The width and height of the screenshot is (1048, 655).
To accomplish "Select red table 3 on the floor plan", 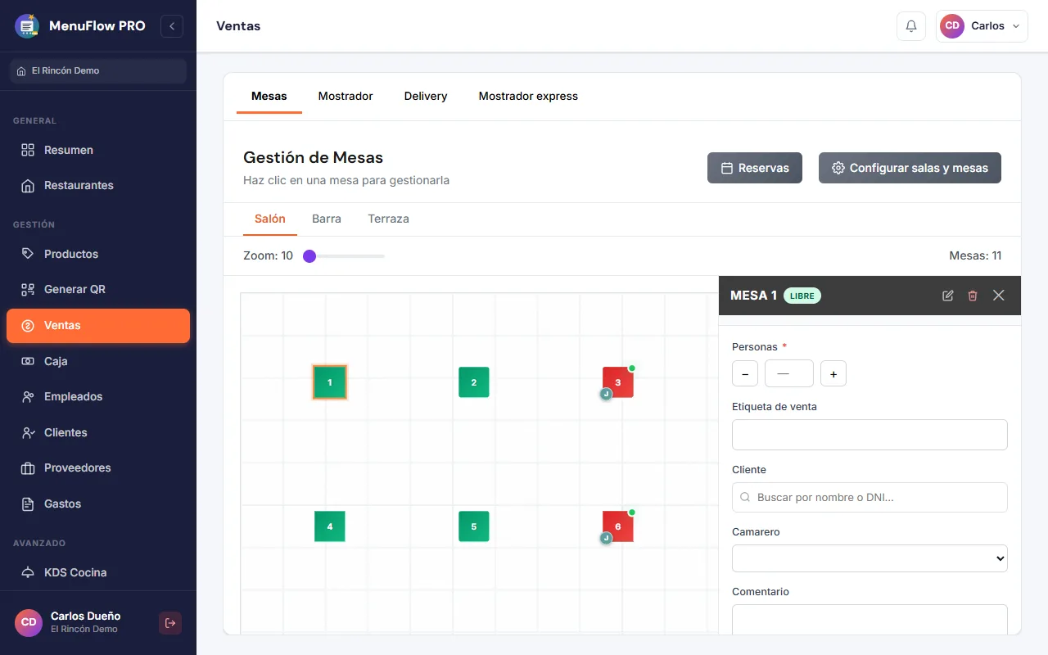I will click(x=618, y=382).
